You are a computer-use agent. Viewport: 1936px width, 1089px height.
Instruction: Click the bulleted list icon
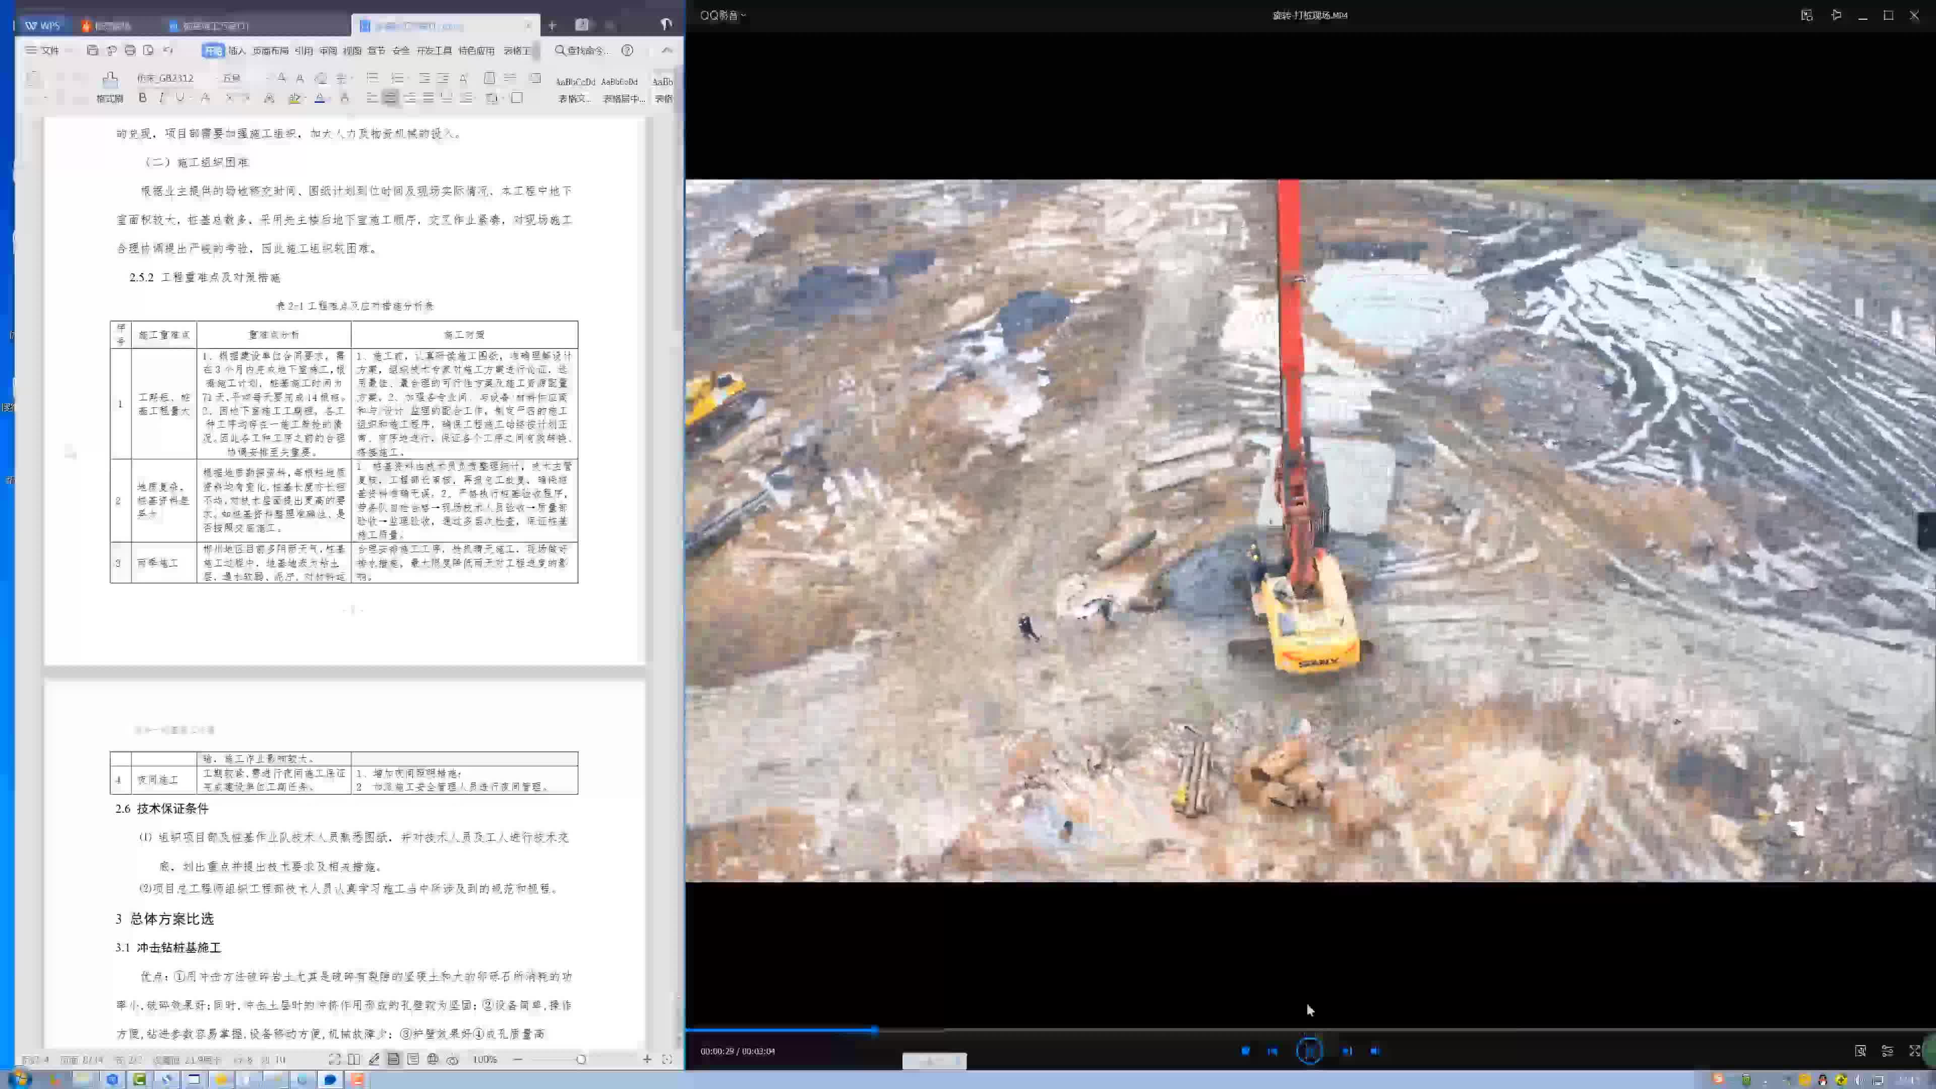[372, 78]
